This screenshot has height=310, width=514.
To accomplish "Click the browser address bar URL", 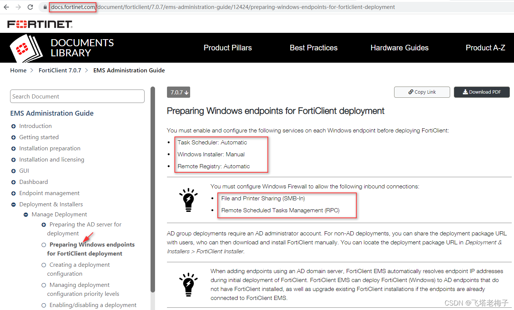I will pyautogui.click(x=223, y=7).
